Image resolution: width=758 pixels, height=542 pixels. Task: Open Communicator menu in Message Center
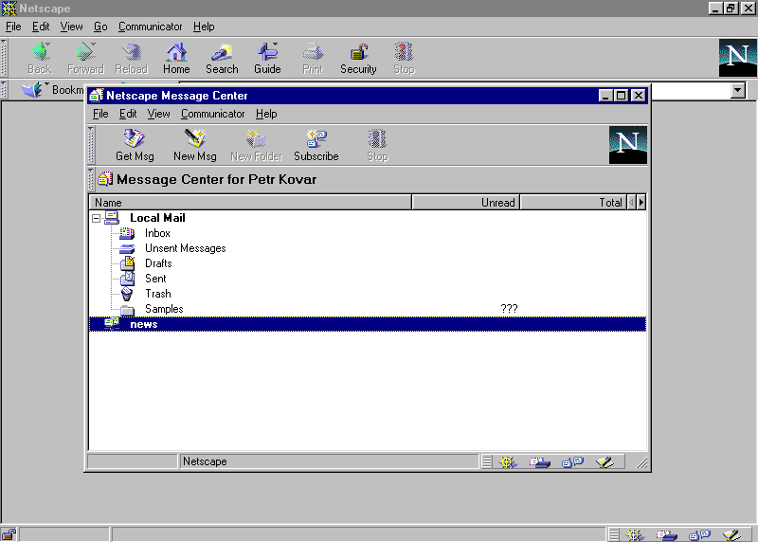pos(212,114)
